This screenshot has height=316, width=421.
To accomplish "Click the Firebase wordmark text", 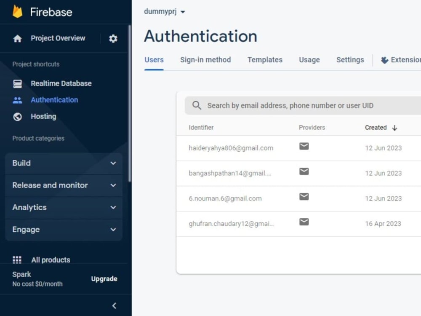I will pyautogui.click(x=51, y=12).
